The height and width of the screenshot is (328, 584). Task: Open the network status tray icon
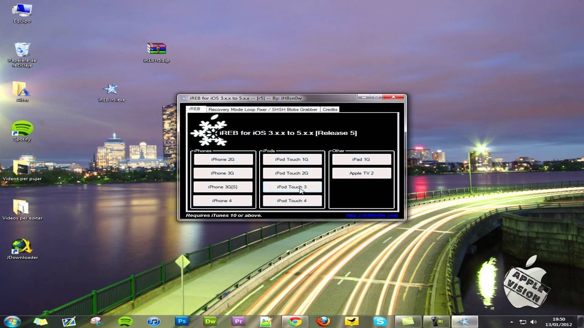(523, 322)
